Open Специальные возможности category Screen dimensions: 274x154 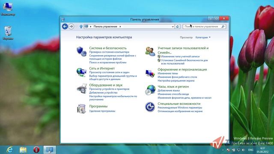click(x=179, y=104)
